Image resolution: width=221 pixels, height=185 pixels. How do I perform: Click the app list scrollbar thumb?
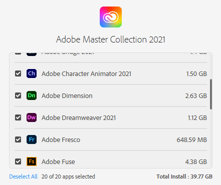tap(211, 94)
